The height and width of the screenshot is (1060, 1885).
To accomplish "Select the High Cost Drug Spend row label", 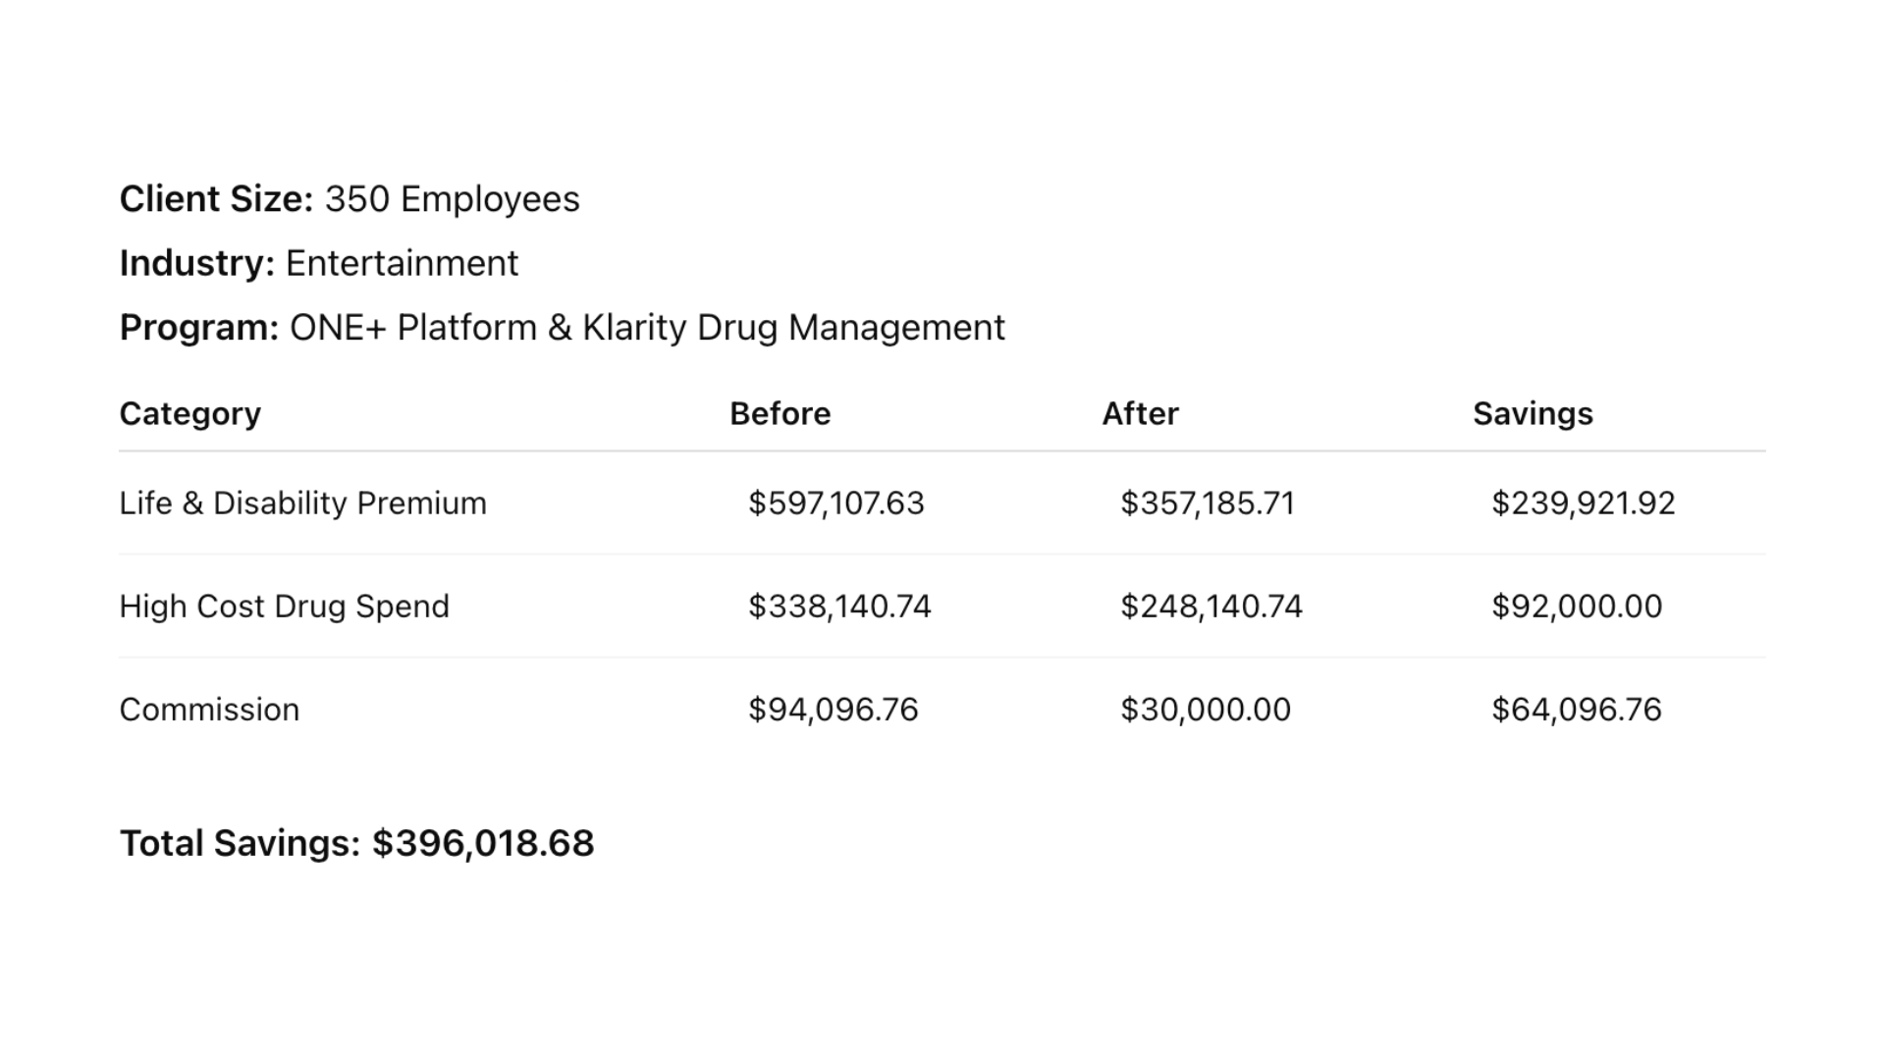I will (284, 607).
